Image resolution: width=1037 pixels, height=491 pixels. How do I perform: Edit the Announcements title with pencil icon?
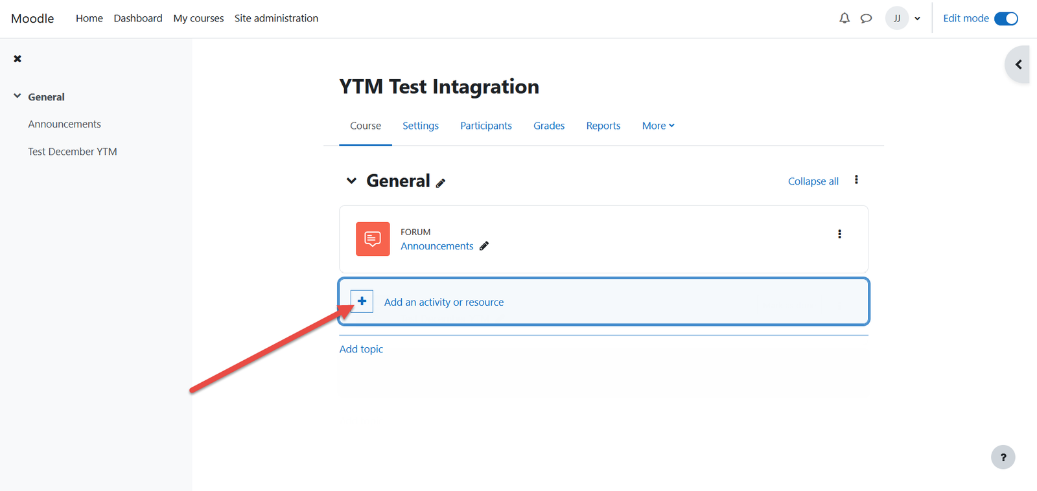coord(484,246)
